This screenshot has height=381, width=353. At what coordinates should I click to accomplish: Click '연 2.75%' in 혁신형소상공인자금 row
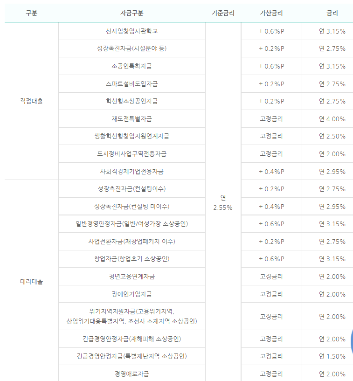[332, 101]
